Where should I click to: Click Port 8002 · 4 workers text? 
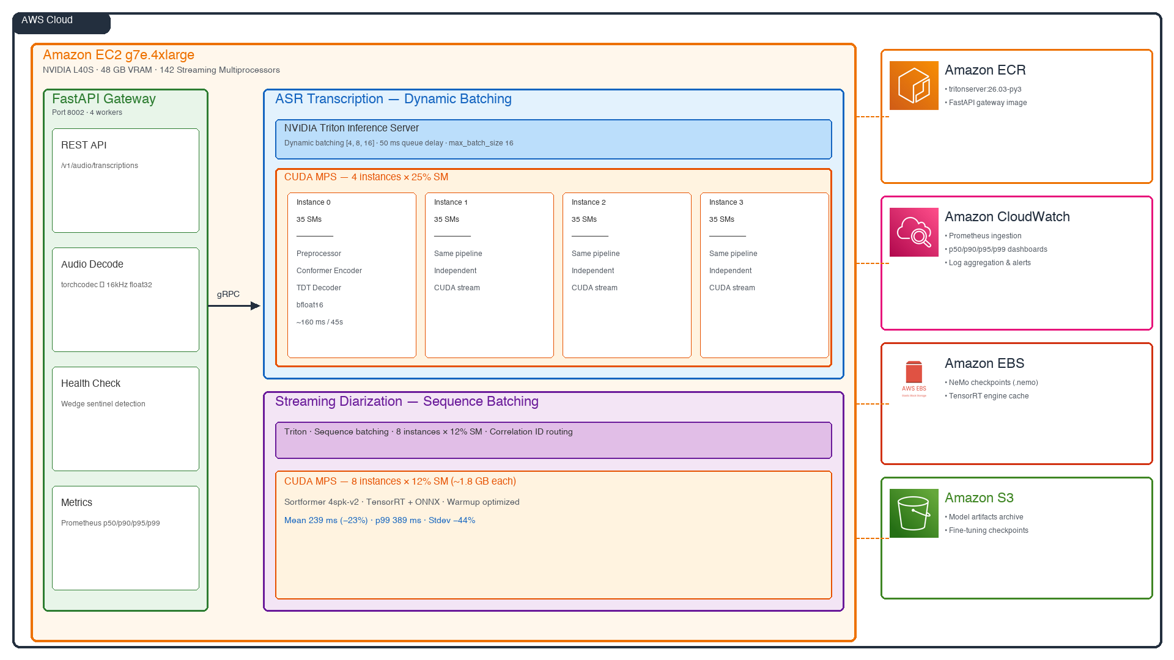[87, 112]
